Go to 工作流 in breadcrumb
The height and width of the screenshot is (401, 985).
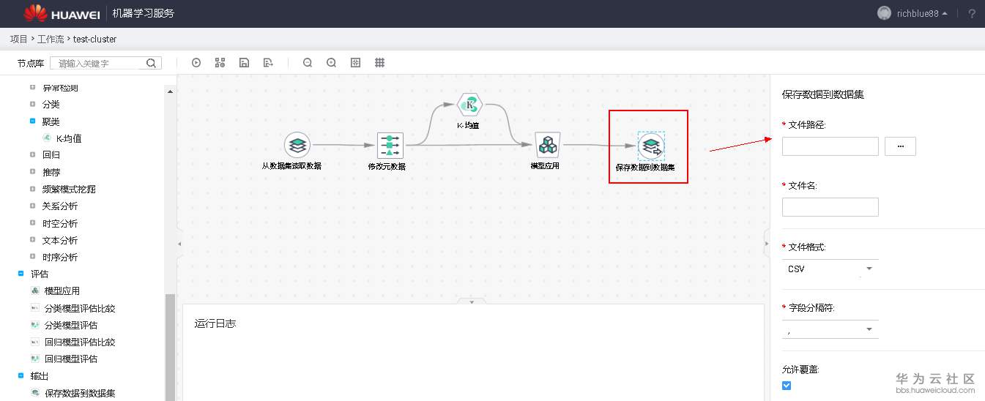[x=51, y=39]
